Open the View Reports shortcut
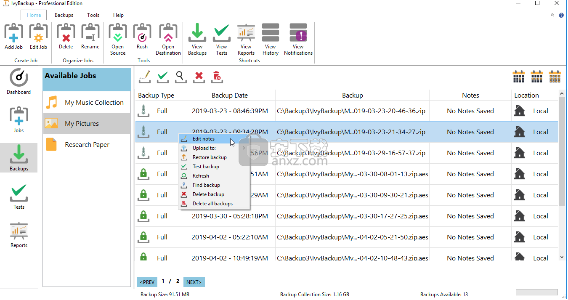Viewport: 568px width, 300px height. point(246,39)
